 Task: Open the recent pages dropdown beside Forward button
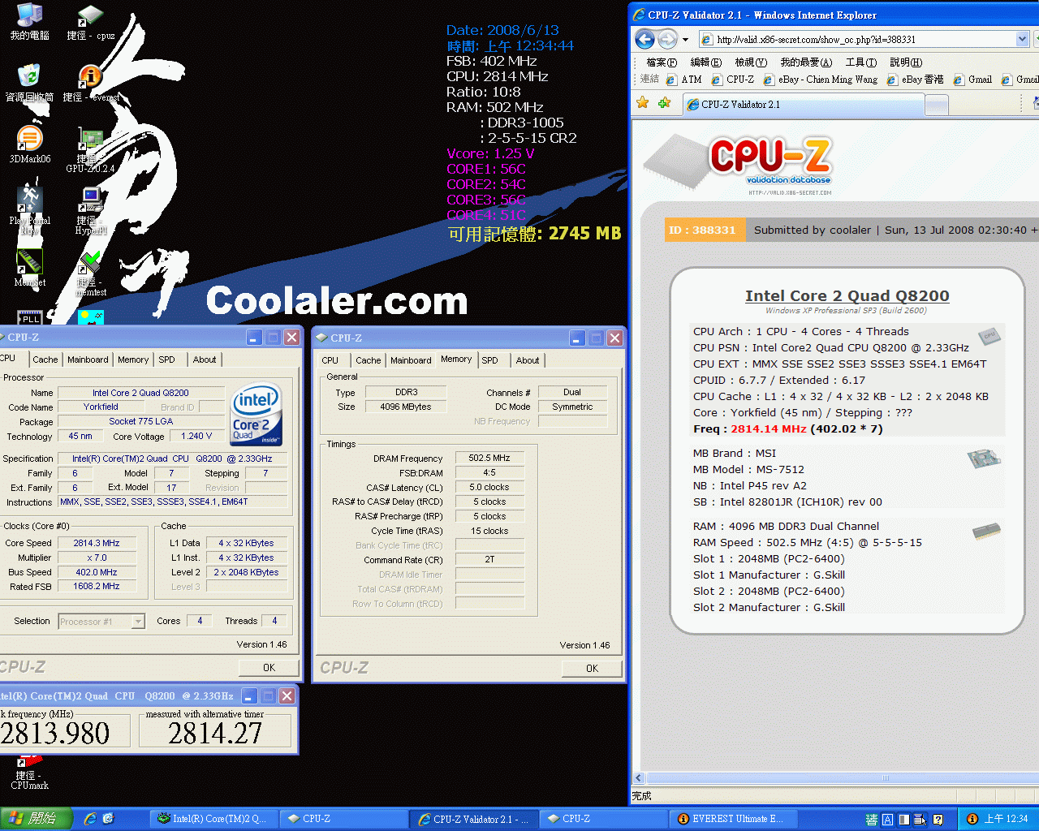(685, 39)
